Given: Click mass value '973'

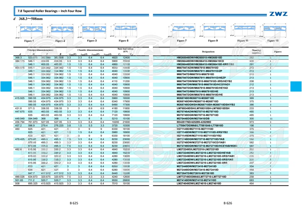Looking at the screenshot, I should pyautogui.click(x=252, y=122).
